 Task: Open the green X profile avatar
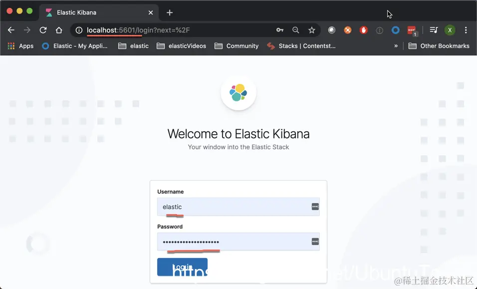450,30
